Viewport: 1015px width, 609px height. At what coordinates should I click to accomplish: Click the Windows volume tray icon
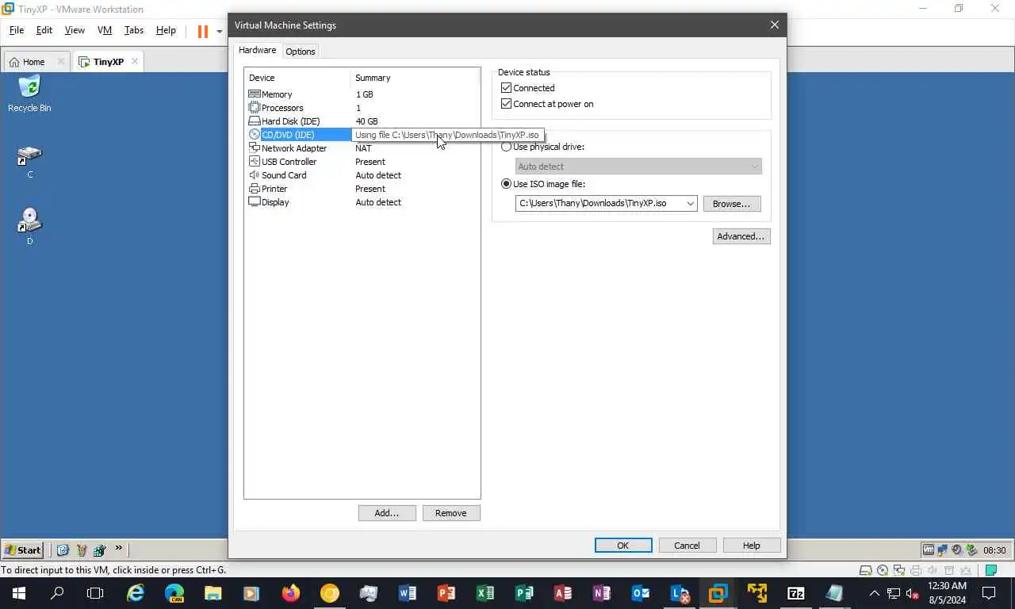click(x=912, y=593)
